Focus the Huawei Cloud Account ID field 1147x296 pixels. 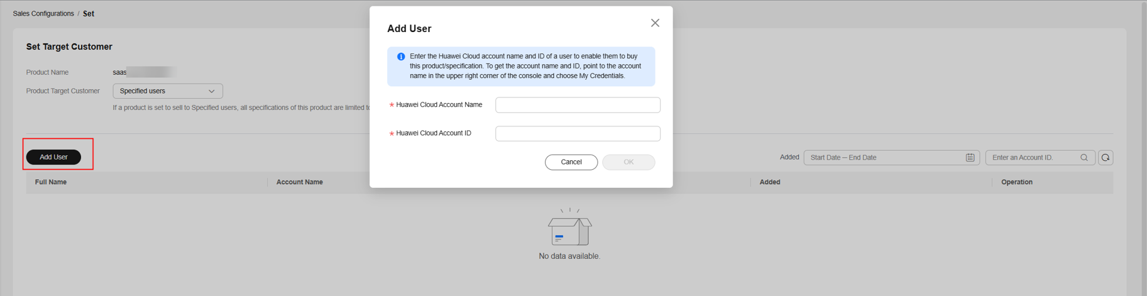pos(577,134)
